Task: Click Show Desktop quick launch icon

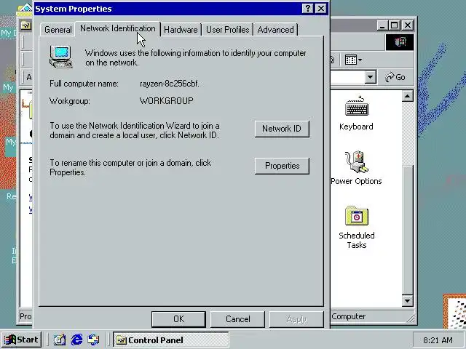Action: (x=60, y=340)
